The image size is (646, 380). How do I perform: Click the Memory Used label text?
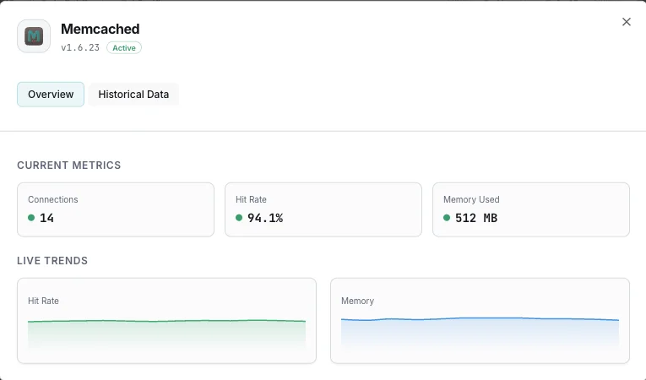coord(471,199)
